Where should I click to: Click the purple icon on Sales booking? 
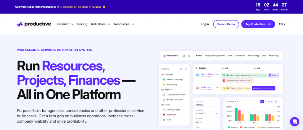point(270,75)
